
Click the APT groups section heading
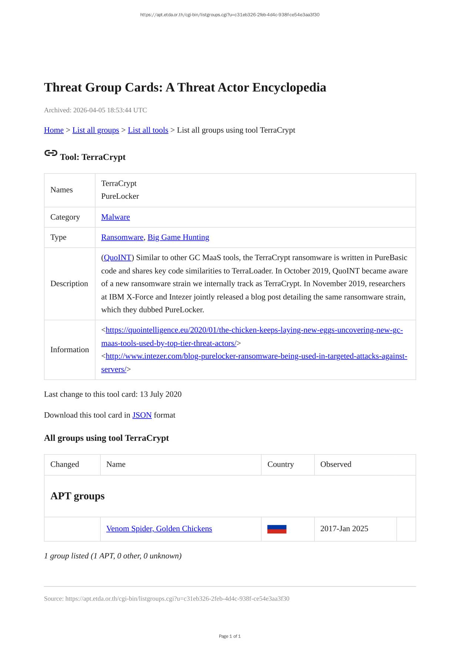[77, 496]
